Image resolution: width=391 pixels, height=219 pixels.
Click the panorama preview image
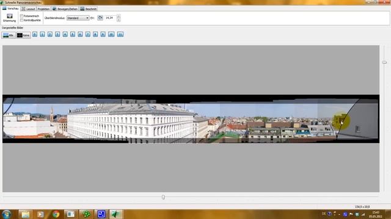click(x=191, y=119)
